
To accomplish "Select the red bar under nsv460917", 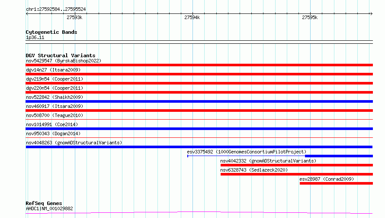I will coord(199,111).
